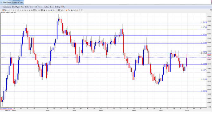Switch to weekly (W) time scale
This screenshot has height=119, width=212.
tap(37, 10)
